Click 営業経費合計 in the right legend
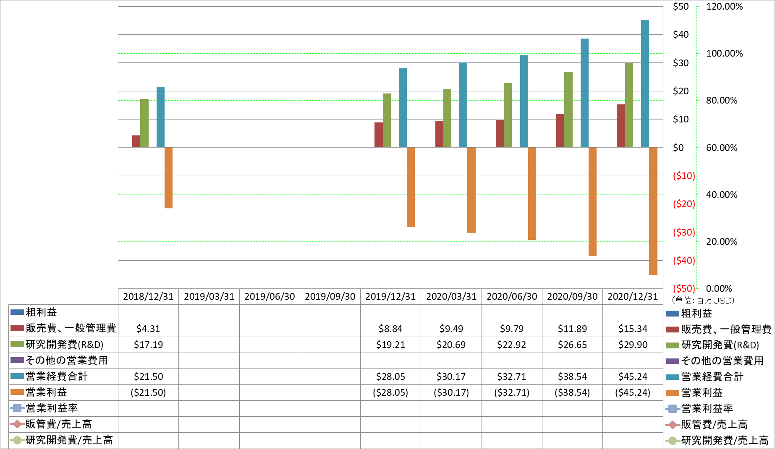The height and width of the screenshot is (449, 775). click(x=712, y=377)
